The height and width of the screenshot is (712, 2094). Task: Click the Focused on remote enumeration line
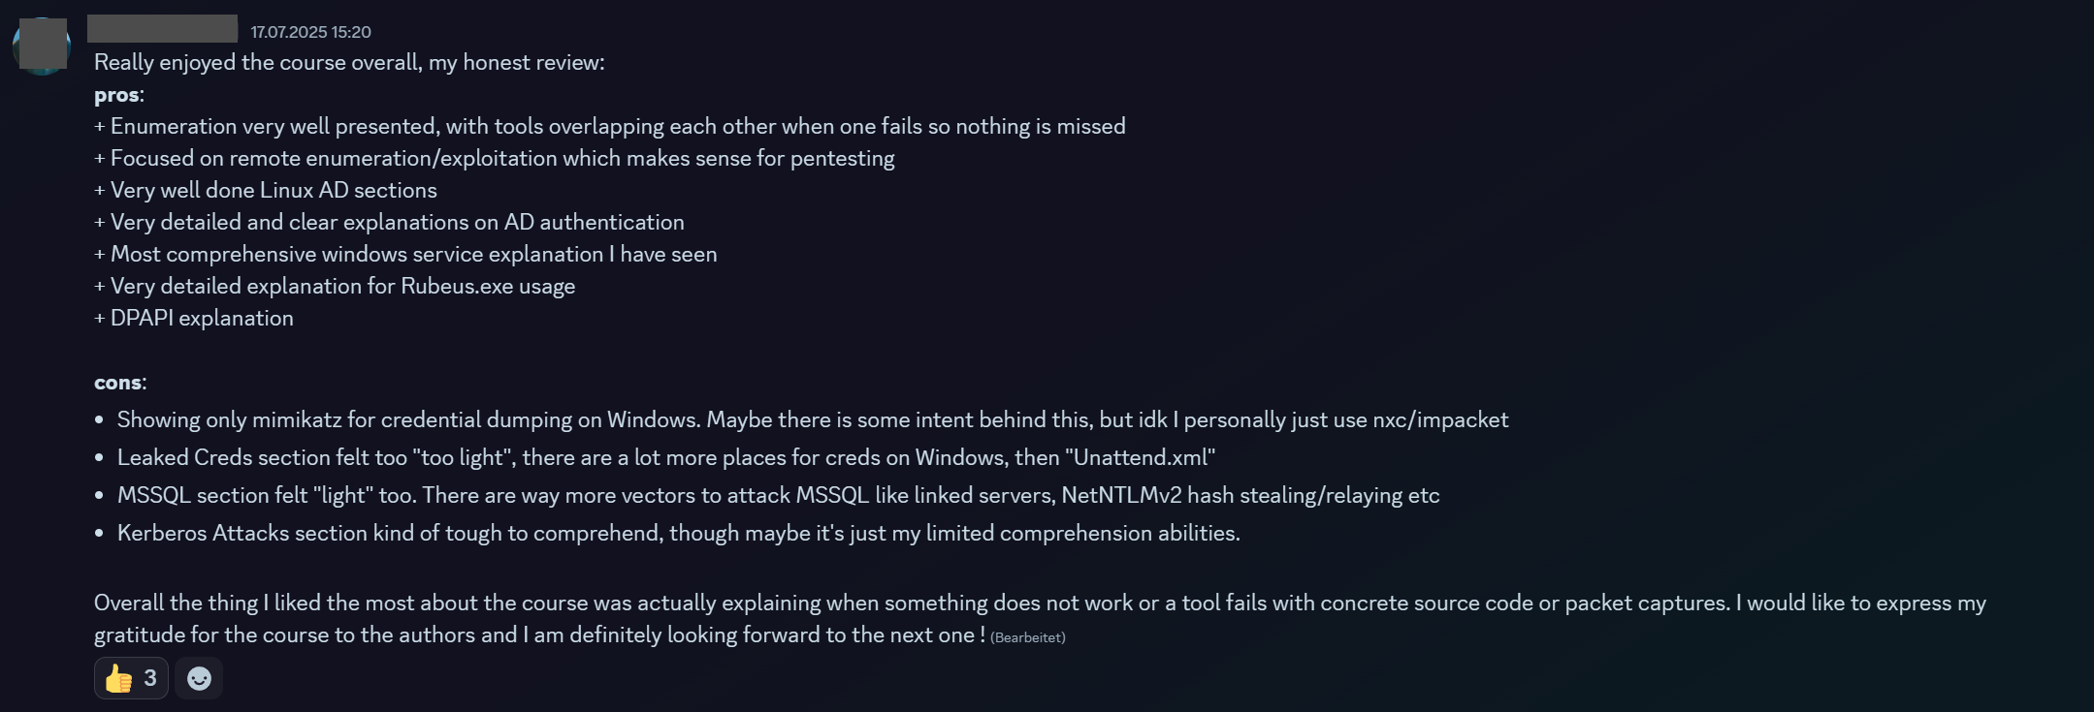tap(495, 159)
